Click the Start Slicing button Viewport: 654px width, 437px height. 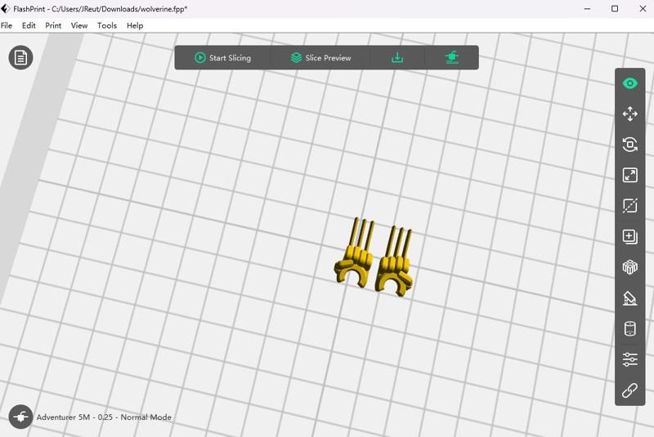point(223,58)
